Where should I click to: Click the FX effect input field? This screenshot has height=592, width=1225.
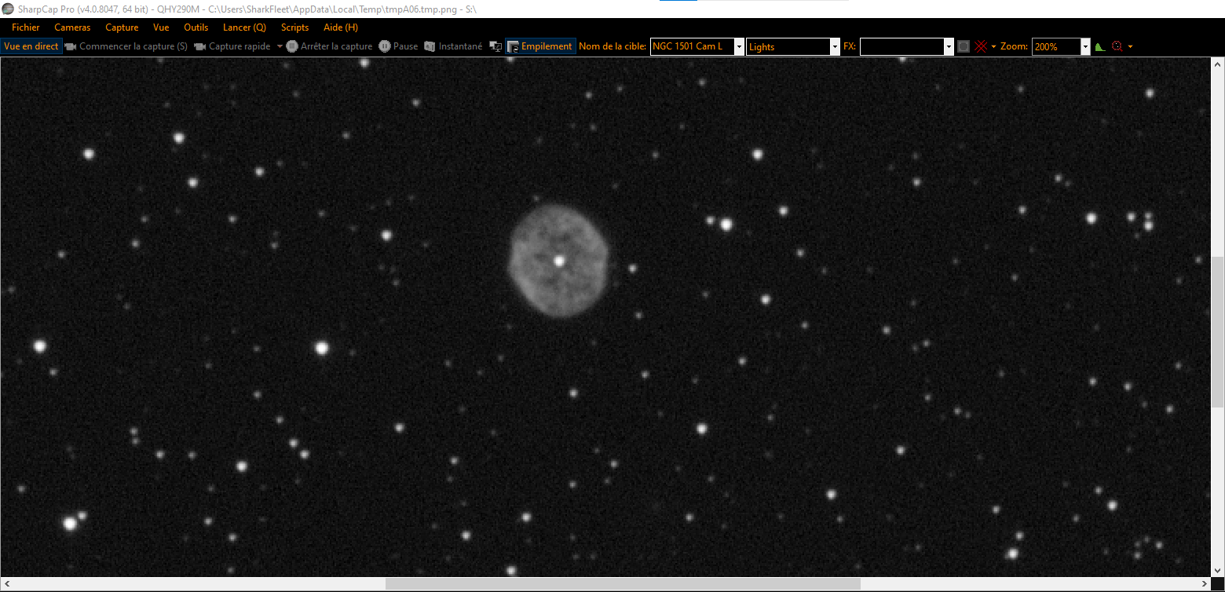(x=902, y=47)
